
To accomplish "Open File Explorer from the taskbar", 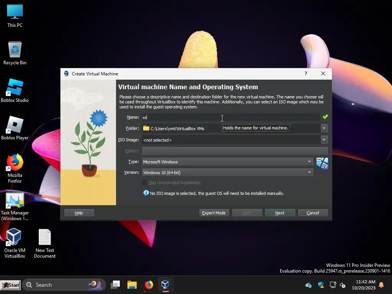I will [x=132, y=285].
